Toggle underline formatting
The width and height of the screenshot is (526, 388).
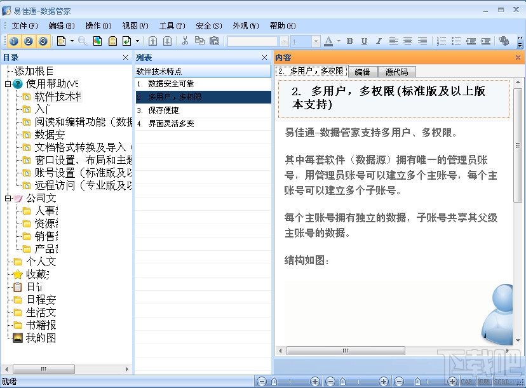tap(364, 41)
